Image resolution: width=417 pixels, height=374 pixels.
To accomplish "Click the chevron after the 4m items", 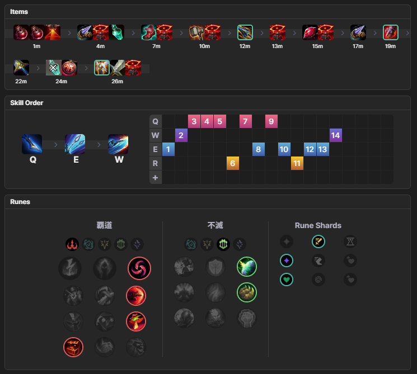I will point(133,33).
